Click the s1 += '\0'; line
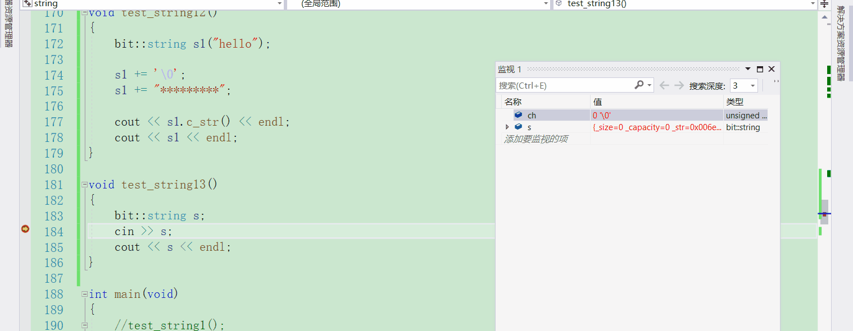The height and width of the screenshot is (331, 853). (x=150, y=75)
